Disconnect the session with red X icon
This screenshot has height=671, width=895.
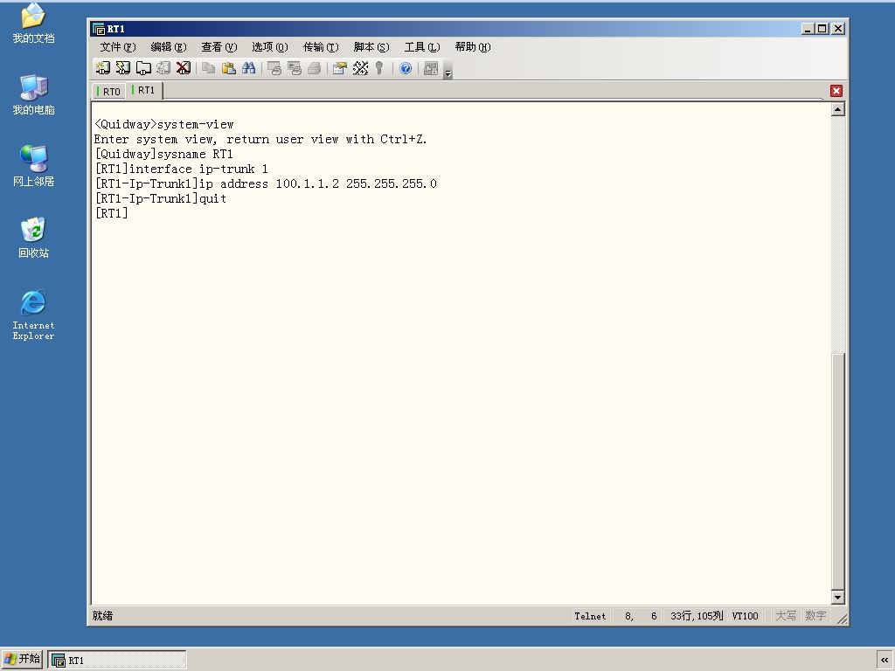tap(184, 68)
